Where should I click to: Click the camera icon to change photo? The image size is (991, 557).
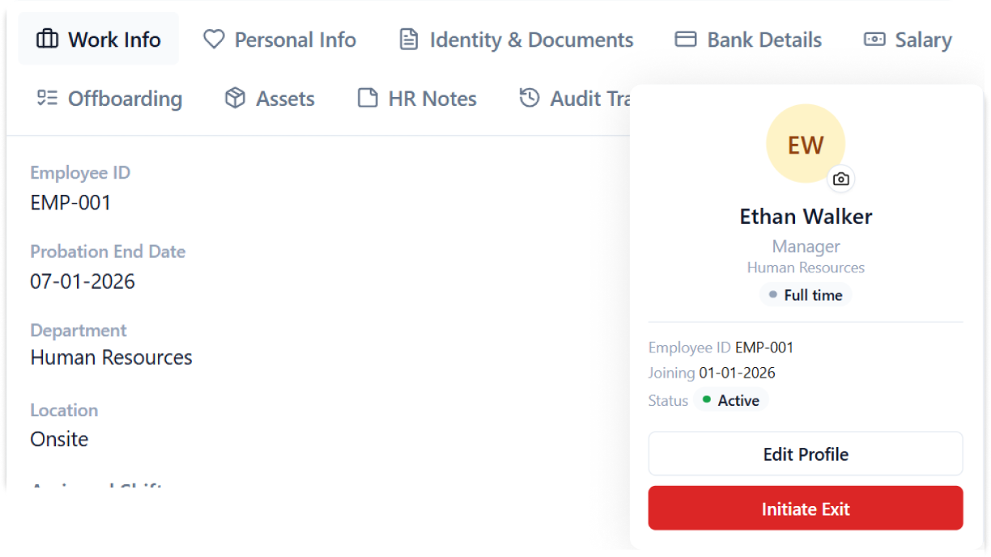[841, 179]
